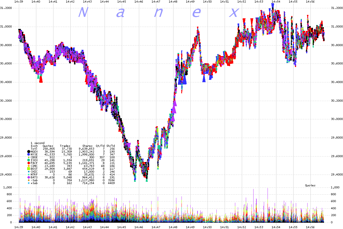Click BOST trades value 3,887
This screenshot has width=343, height=229.
click(67, 169)
